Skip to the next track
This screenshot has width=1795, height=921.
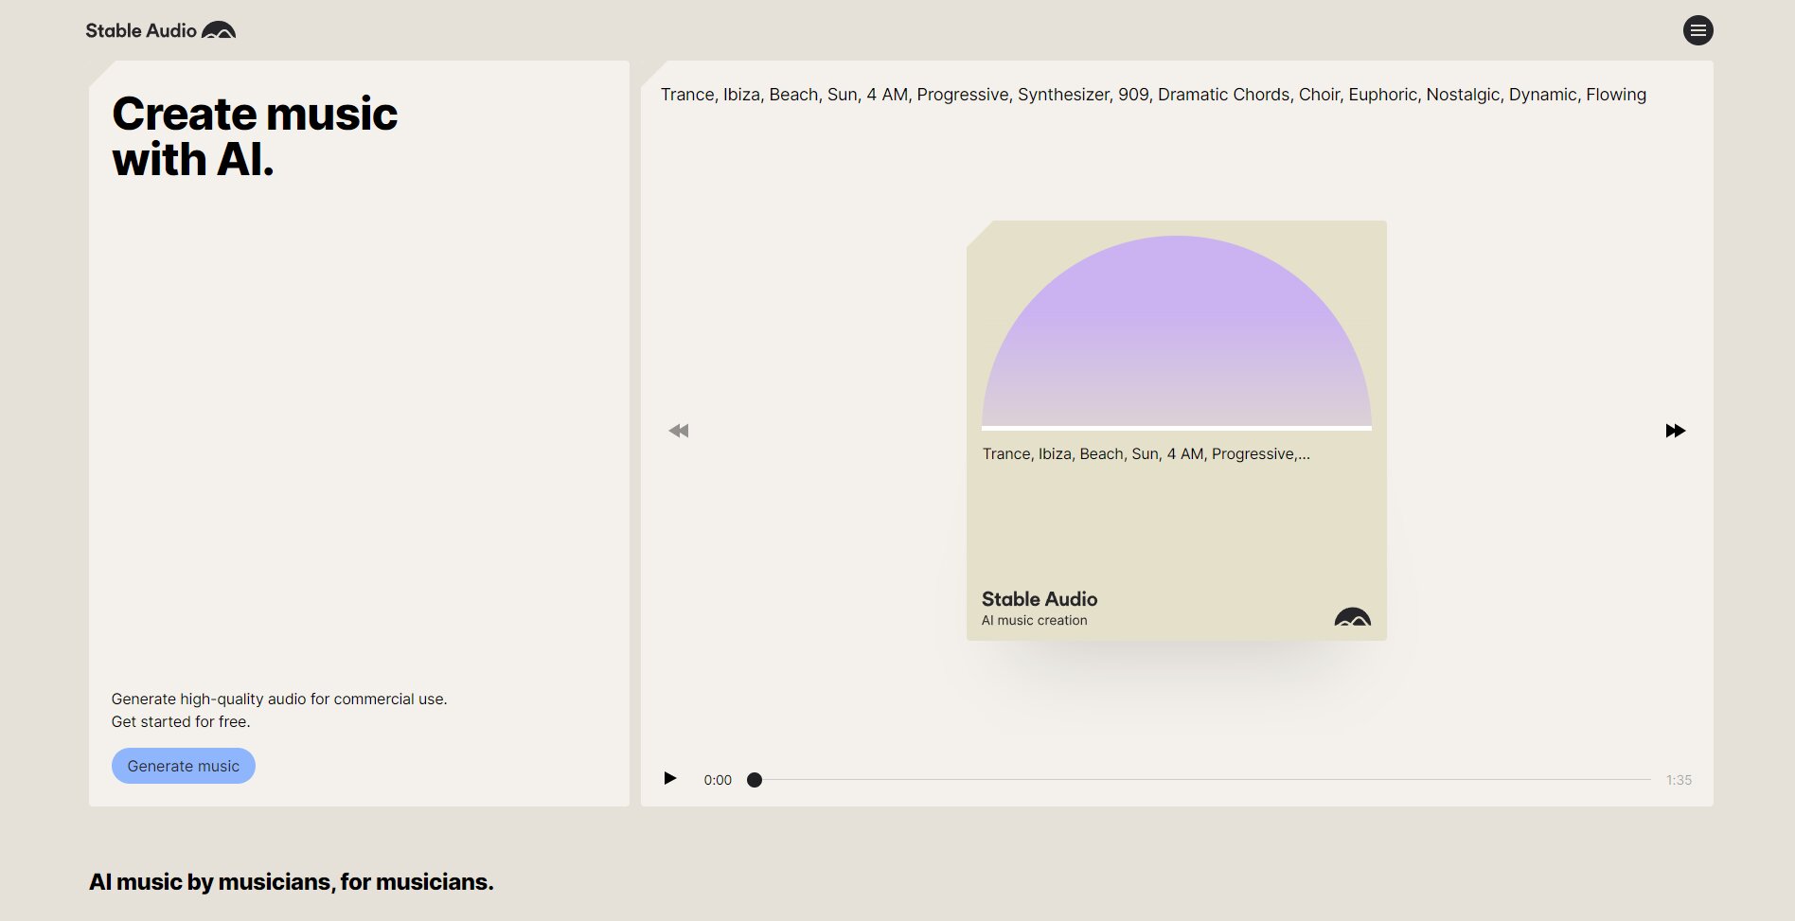[1675, 431]
